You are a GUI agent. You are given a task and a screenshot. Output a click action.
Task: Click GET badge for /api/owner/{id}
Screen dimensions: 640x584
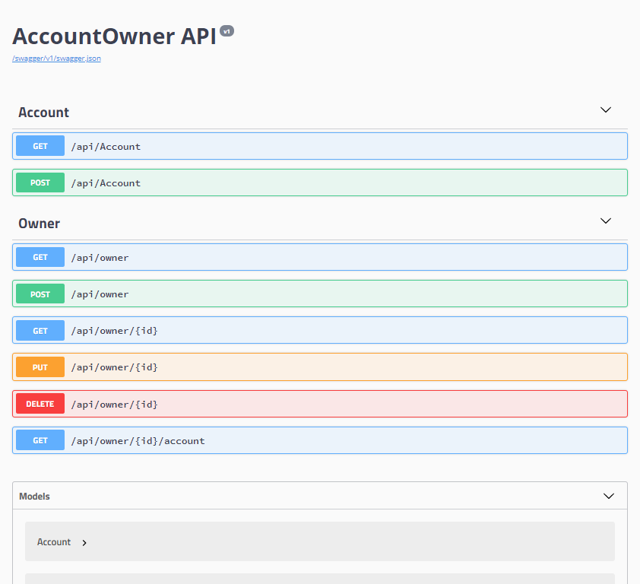40,331
